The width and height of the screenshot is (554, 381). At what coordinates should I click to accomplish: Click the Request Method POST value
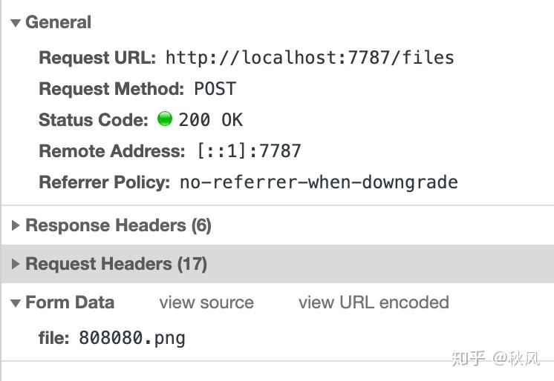pyautogui.click(x=215, y=89)
